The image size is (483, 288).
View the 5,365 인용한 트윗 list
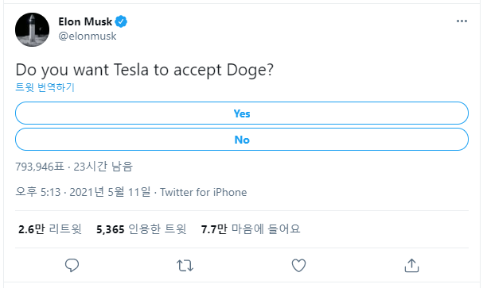[142, 229]
